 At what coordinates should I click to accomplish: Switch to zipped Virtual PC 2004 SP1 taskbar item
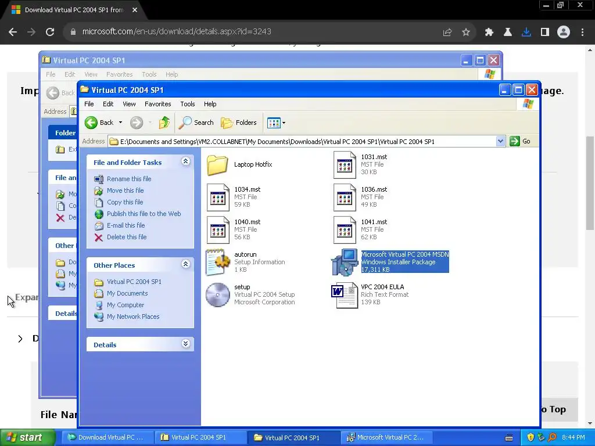200,437
